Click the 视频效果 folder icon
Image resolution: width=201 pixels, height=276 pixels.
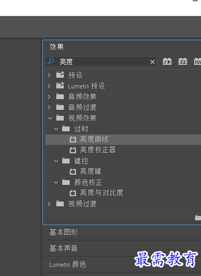[x=60, y=118]
